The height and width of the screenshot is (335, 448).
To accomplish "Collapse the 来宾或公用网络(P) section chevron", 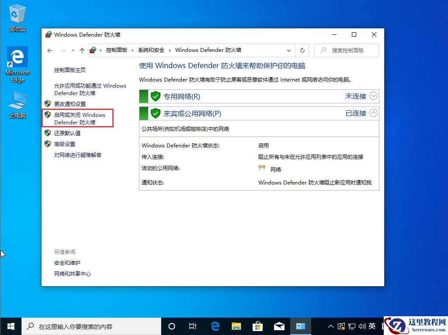I will pyautogui.click(x=374, y=113).
